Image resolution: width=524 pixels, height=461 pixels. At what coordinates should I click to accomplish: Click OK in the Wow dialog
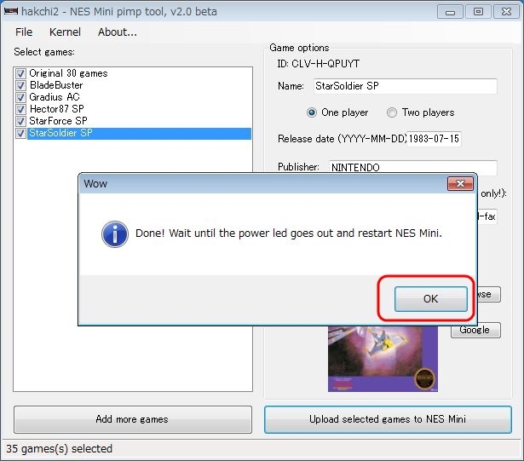(431, 299)
